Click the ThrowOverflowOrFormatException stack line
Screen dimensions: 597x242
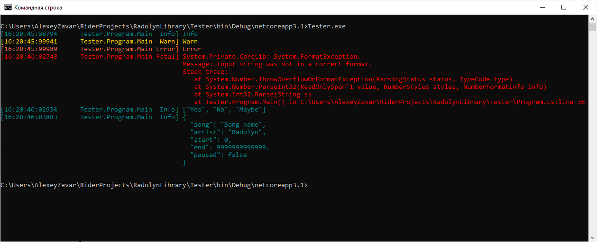353,79
